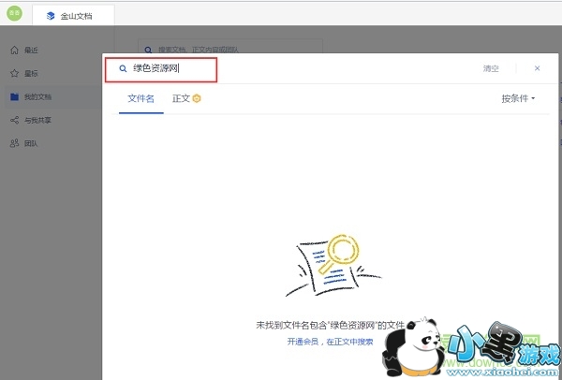
Task: Click the 未找到文件名 no-results message text
Action: (x=330, y=325)
